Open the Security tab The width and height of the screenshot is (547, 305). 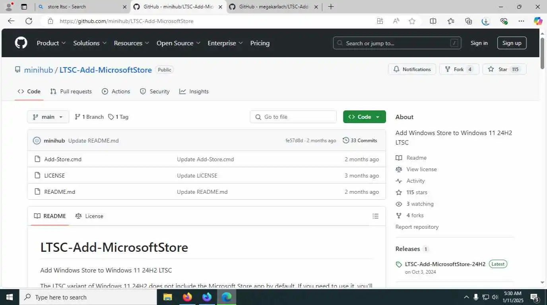click(155, 91)
